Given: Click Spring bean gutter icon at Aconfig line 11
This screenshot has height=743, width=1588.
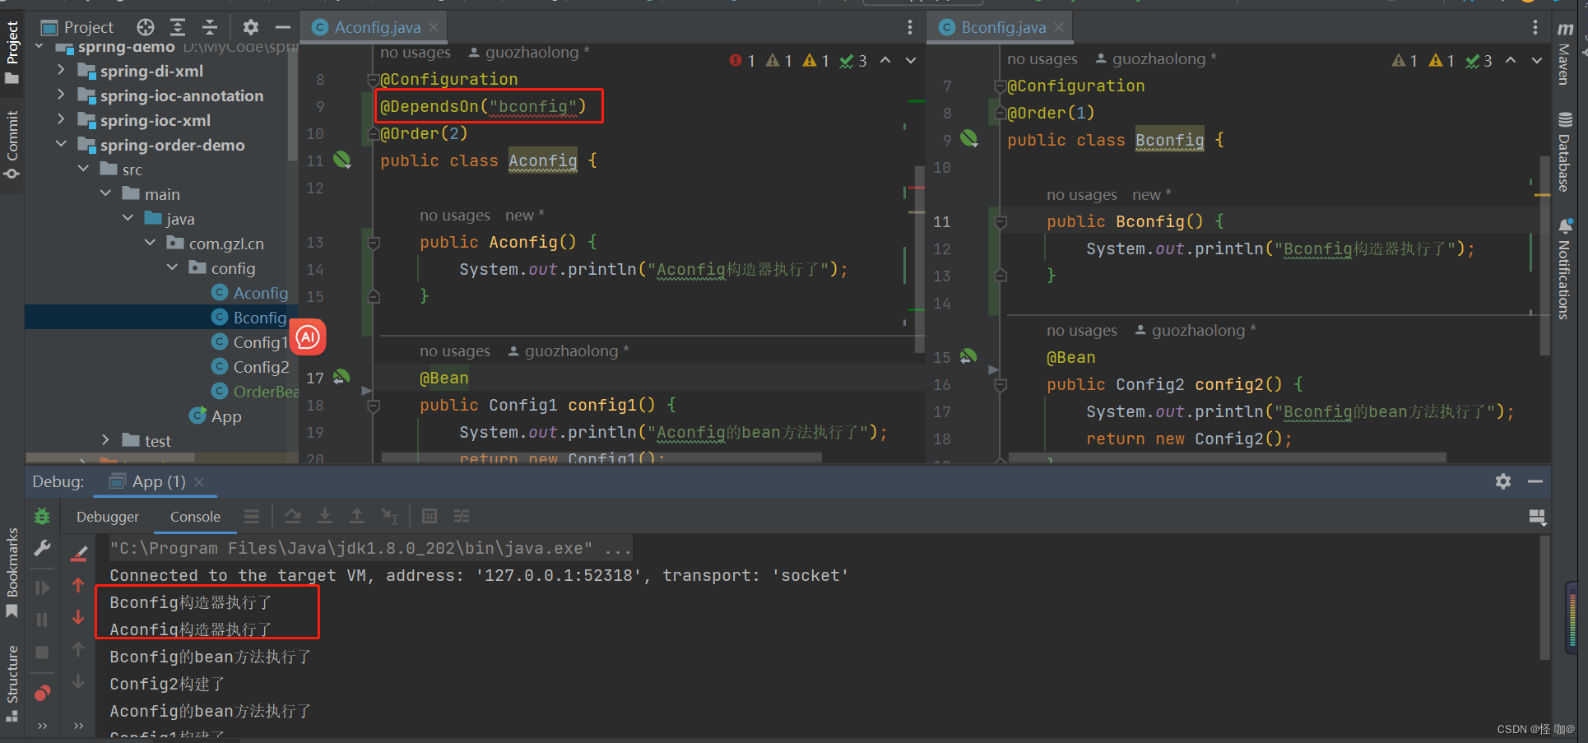Looking at the screenshot, I should (342, 160).
